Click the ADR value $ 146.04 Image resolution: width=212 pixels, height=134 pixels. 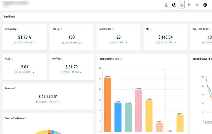166,37
